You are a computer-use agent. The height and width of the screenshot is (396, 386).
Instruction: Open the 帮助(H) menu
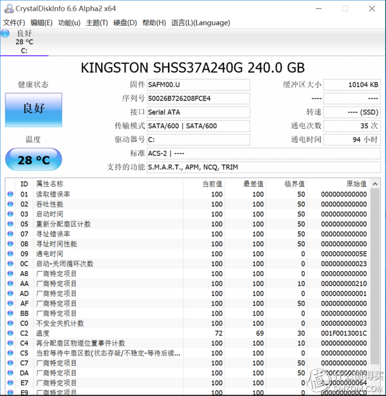(154, 23)
